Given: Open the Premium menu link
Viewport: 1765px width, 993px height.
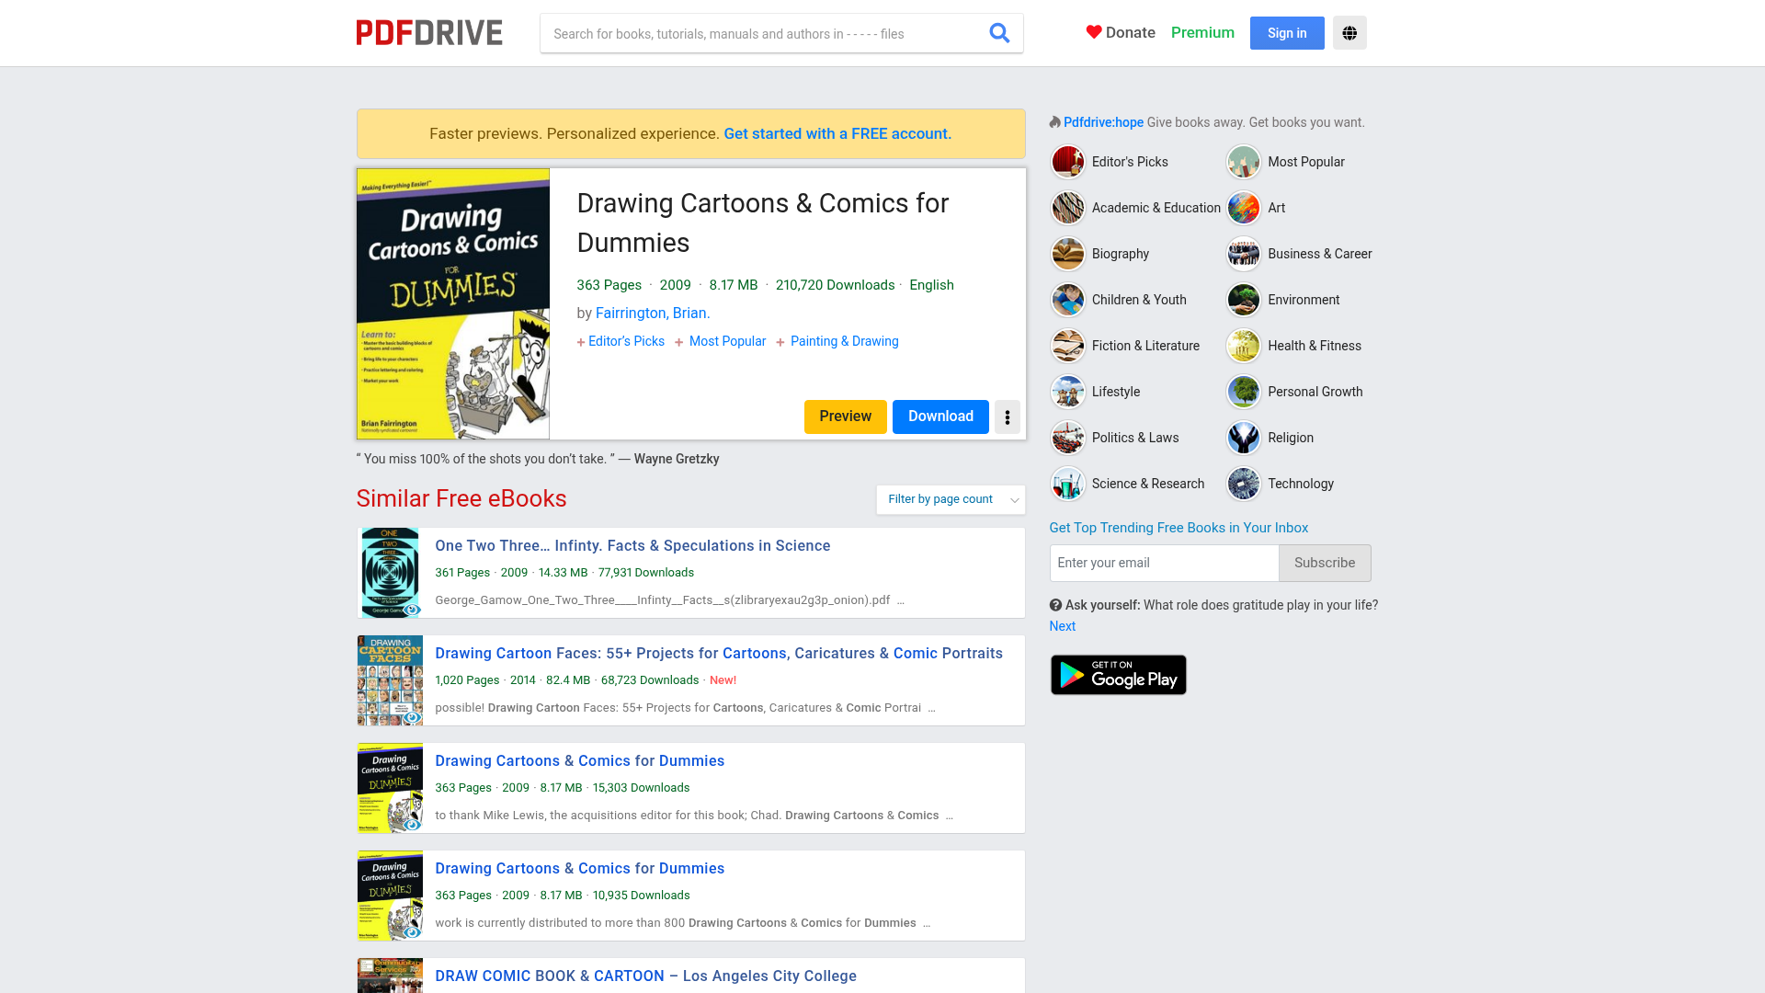Looking at the screenshot, I should click(1202, 32).
